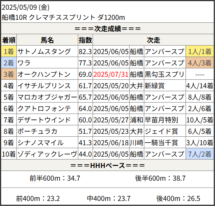The image size is (215, 206).
Task: Click the orange 3着 placing cell
Action: 9,74
